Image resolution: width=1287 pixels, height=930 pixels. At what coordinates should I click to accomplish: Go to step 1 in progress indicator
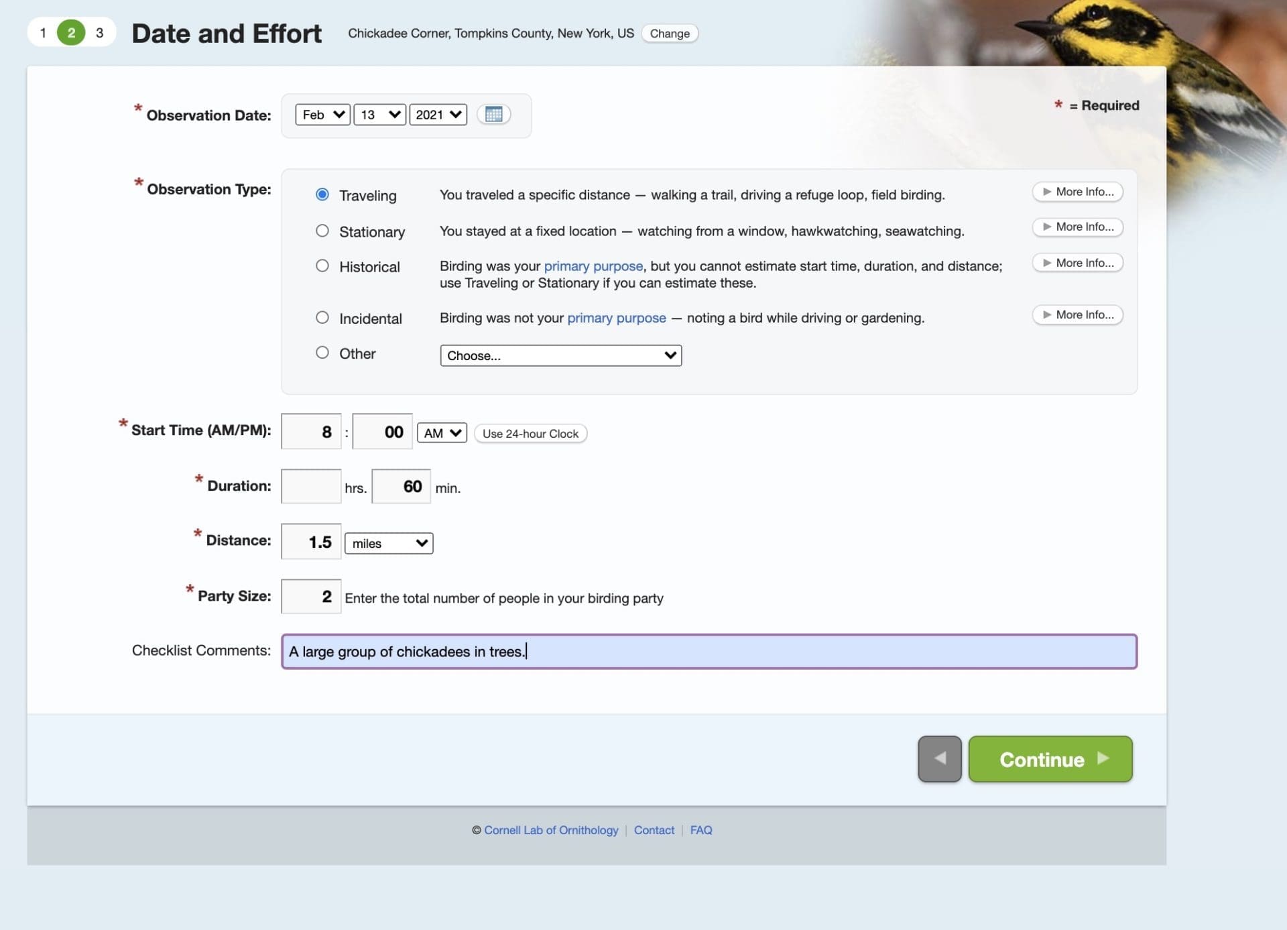click(43, 33)
